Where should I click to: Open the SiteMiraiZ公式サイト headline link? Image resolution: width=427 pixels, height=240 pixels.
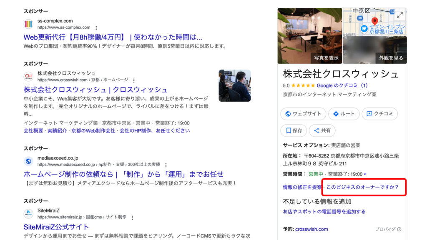(56, 227)
